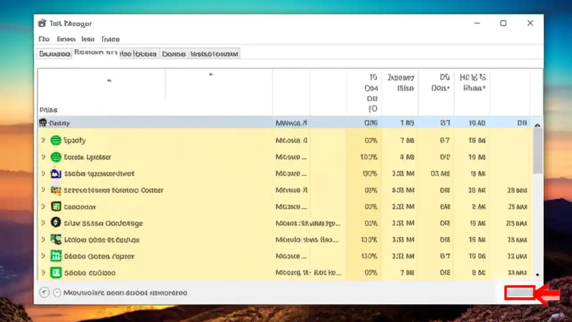Expand the Service Host process entry

click(43, 190)
